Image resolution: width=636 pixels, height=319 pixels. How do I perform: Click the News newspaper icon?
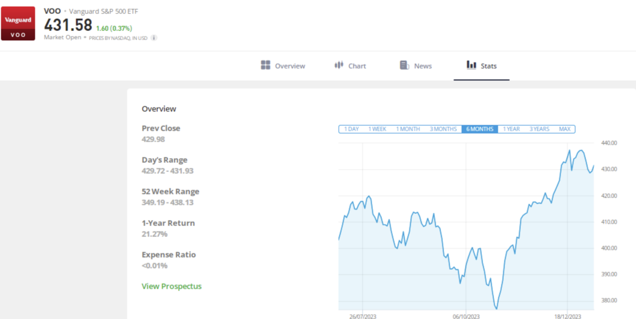(405, 65)
